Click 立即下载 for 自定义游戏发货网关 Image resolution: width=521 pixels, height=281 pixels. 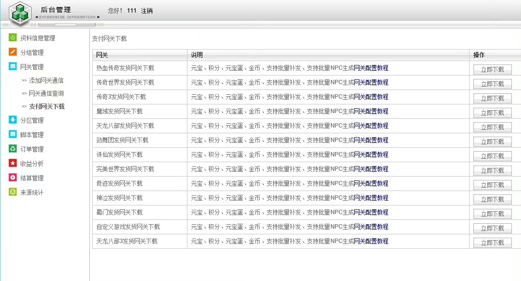(493, 228)
